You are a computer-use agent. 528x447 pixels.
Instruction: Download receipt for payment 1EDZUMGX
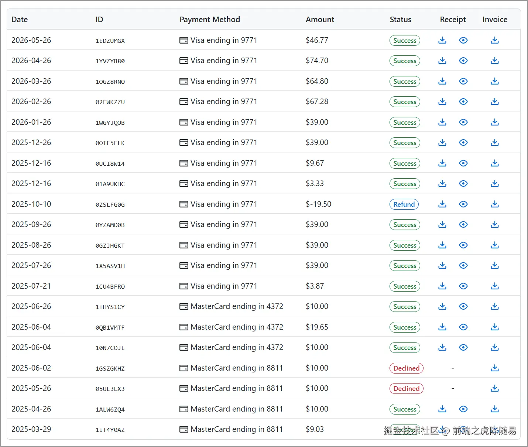tap(442, 40)
